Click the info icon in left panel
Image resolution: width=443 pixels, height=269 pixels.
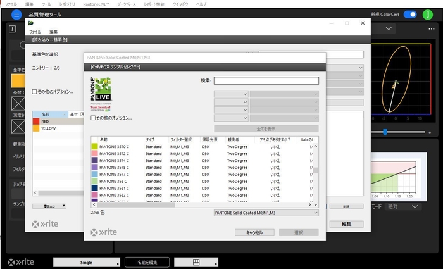tap(13, 28)
